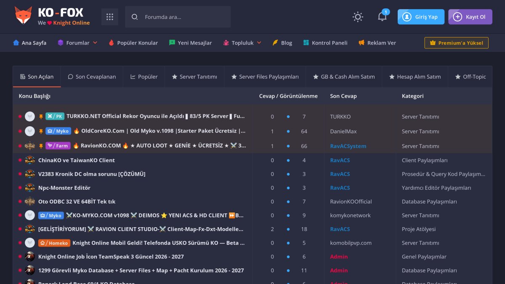The width and height of the screenshot is (505, 284).
Task: Open 1299 Görevli Myko Database thread
Action: click(x=141, y=271)
